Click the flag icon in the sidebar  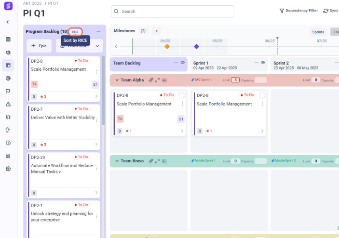pos(8,91)
